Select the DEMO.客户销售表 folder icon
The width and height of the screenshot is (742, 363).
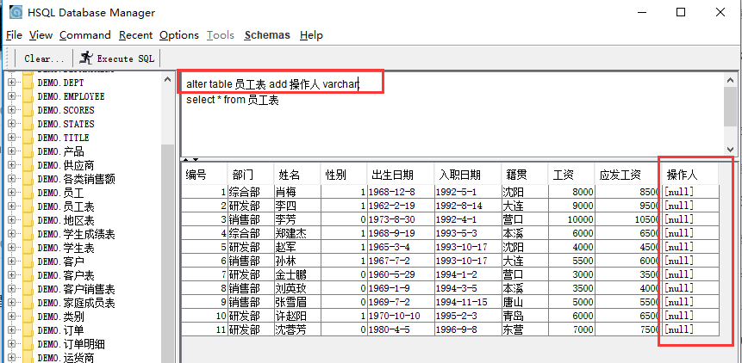[x=28, y=289]
